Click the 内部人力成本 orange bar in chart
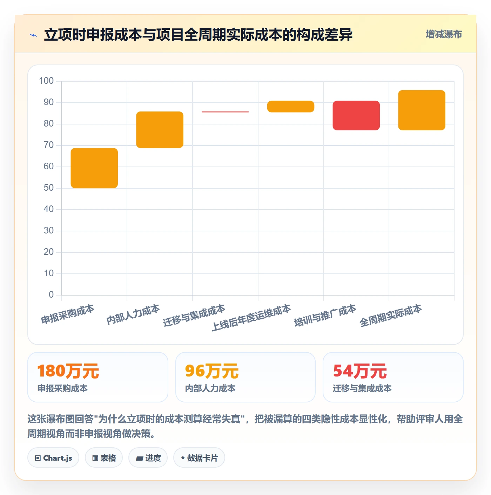The width and height of the screenshot is (491, 495). pyautogui.click(x=160, y=130)
